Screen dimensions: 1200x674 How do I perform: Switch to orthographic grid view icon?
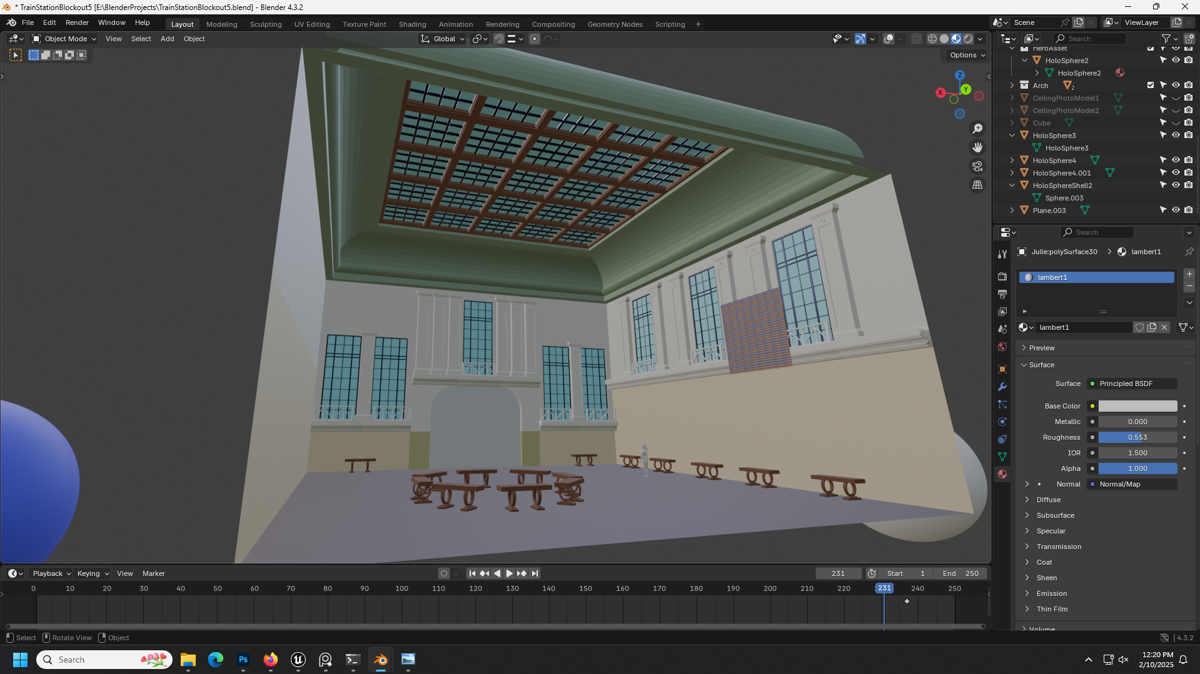pyautogui.click(x=977, y=185)
